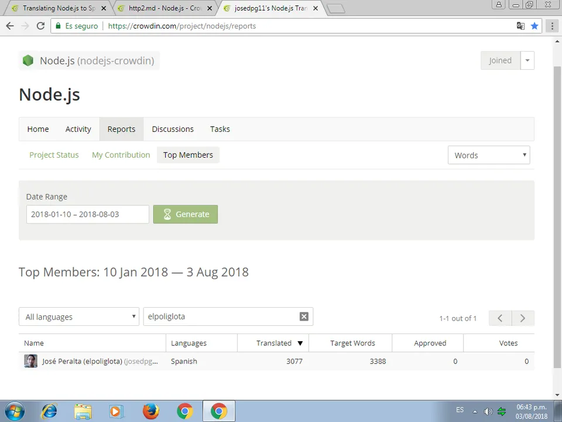Screen dimensions: 562x422
Task: Launch Internet Explorer from taskbar
Action: coord(49,411)
